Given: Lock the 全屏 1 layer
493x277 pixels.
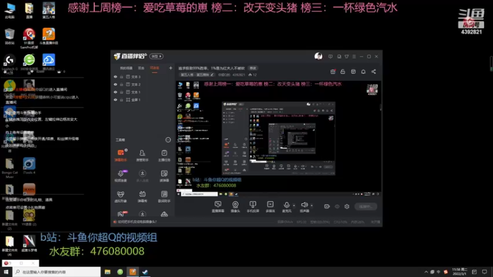Looking at the screenshot, I should [x=121, y=100].
